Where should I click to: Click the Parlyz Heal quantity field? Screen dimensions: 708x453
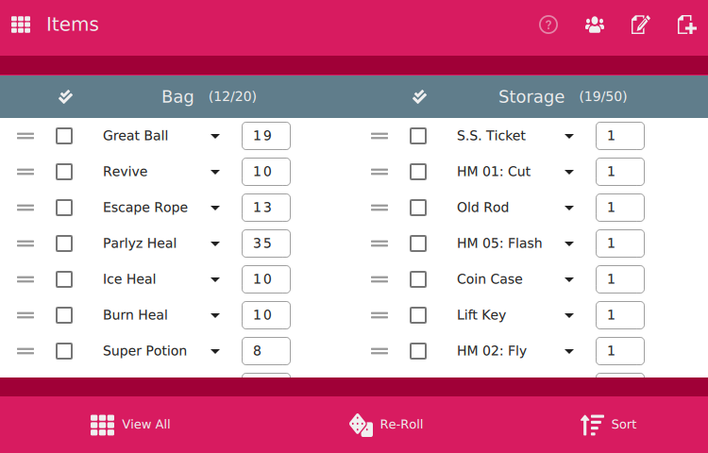[x=266, y=243]
